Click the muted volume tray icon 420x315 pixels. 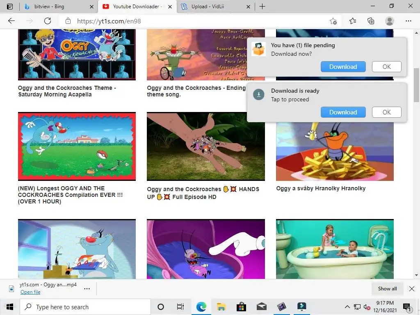[367, 307]
